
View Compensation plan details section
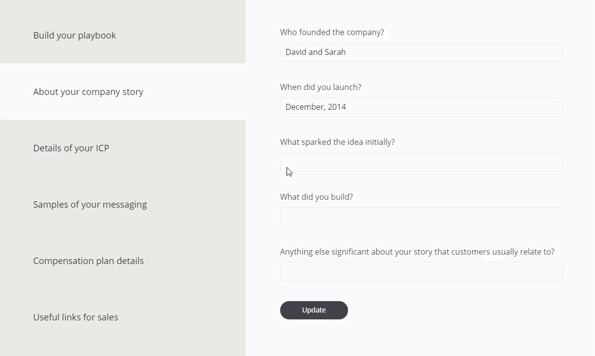(123, 261)
